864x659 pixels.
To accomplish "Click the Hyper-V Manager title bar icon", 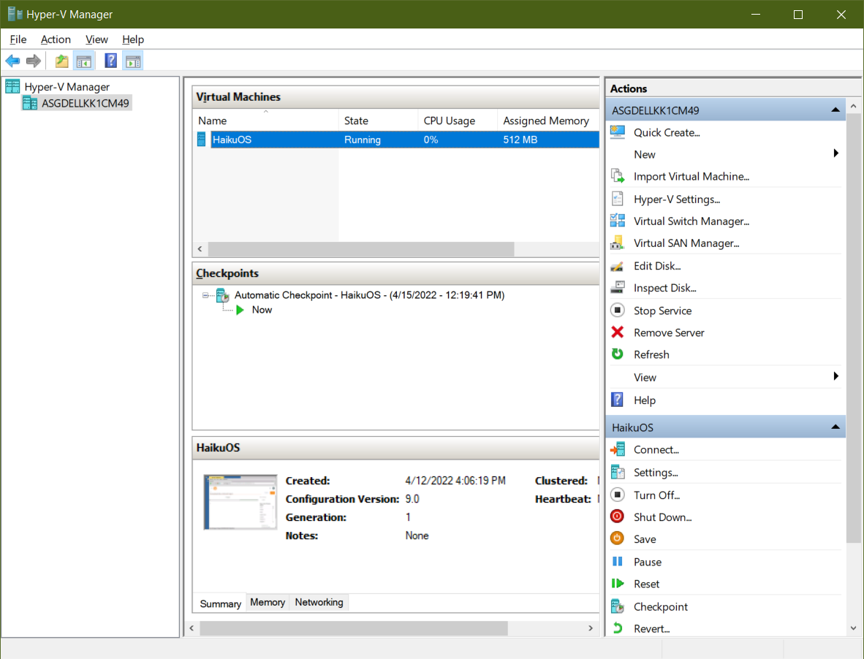I will [15, 14].
